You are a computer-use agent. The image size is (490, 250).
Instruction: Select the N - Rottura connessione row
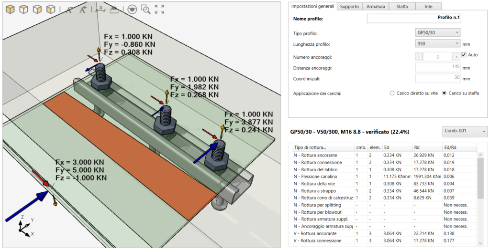384,162
